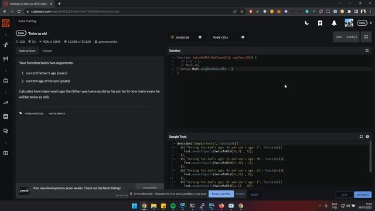The height and width of the screenshot is (211, 375).
Task: Open the Windows Start menu
Action: pos(134,206)
